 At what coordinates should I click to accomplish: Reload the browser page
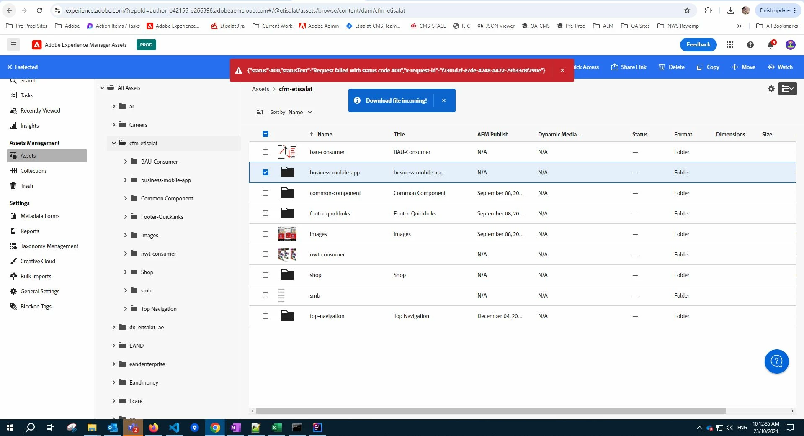(39, 10)
